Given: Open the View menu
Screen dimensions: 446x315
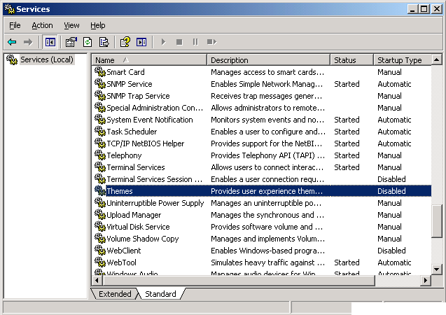Looking at the screenshot, I should click(x=71, y=25).
